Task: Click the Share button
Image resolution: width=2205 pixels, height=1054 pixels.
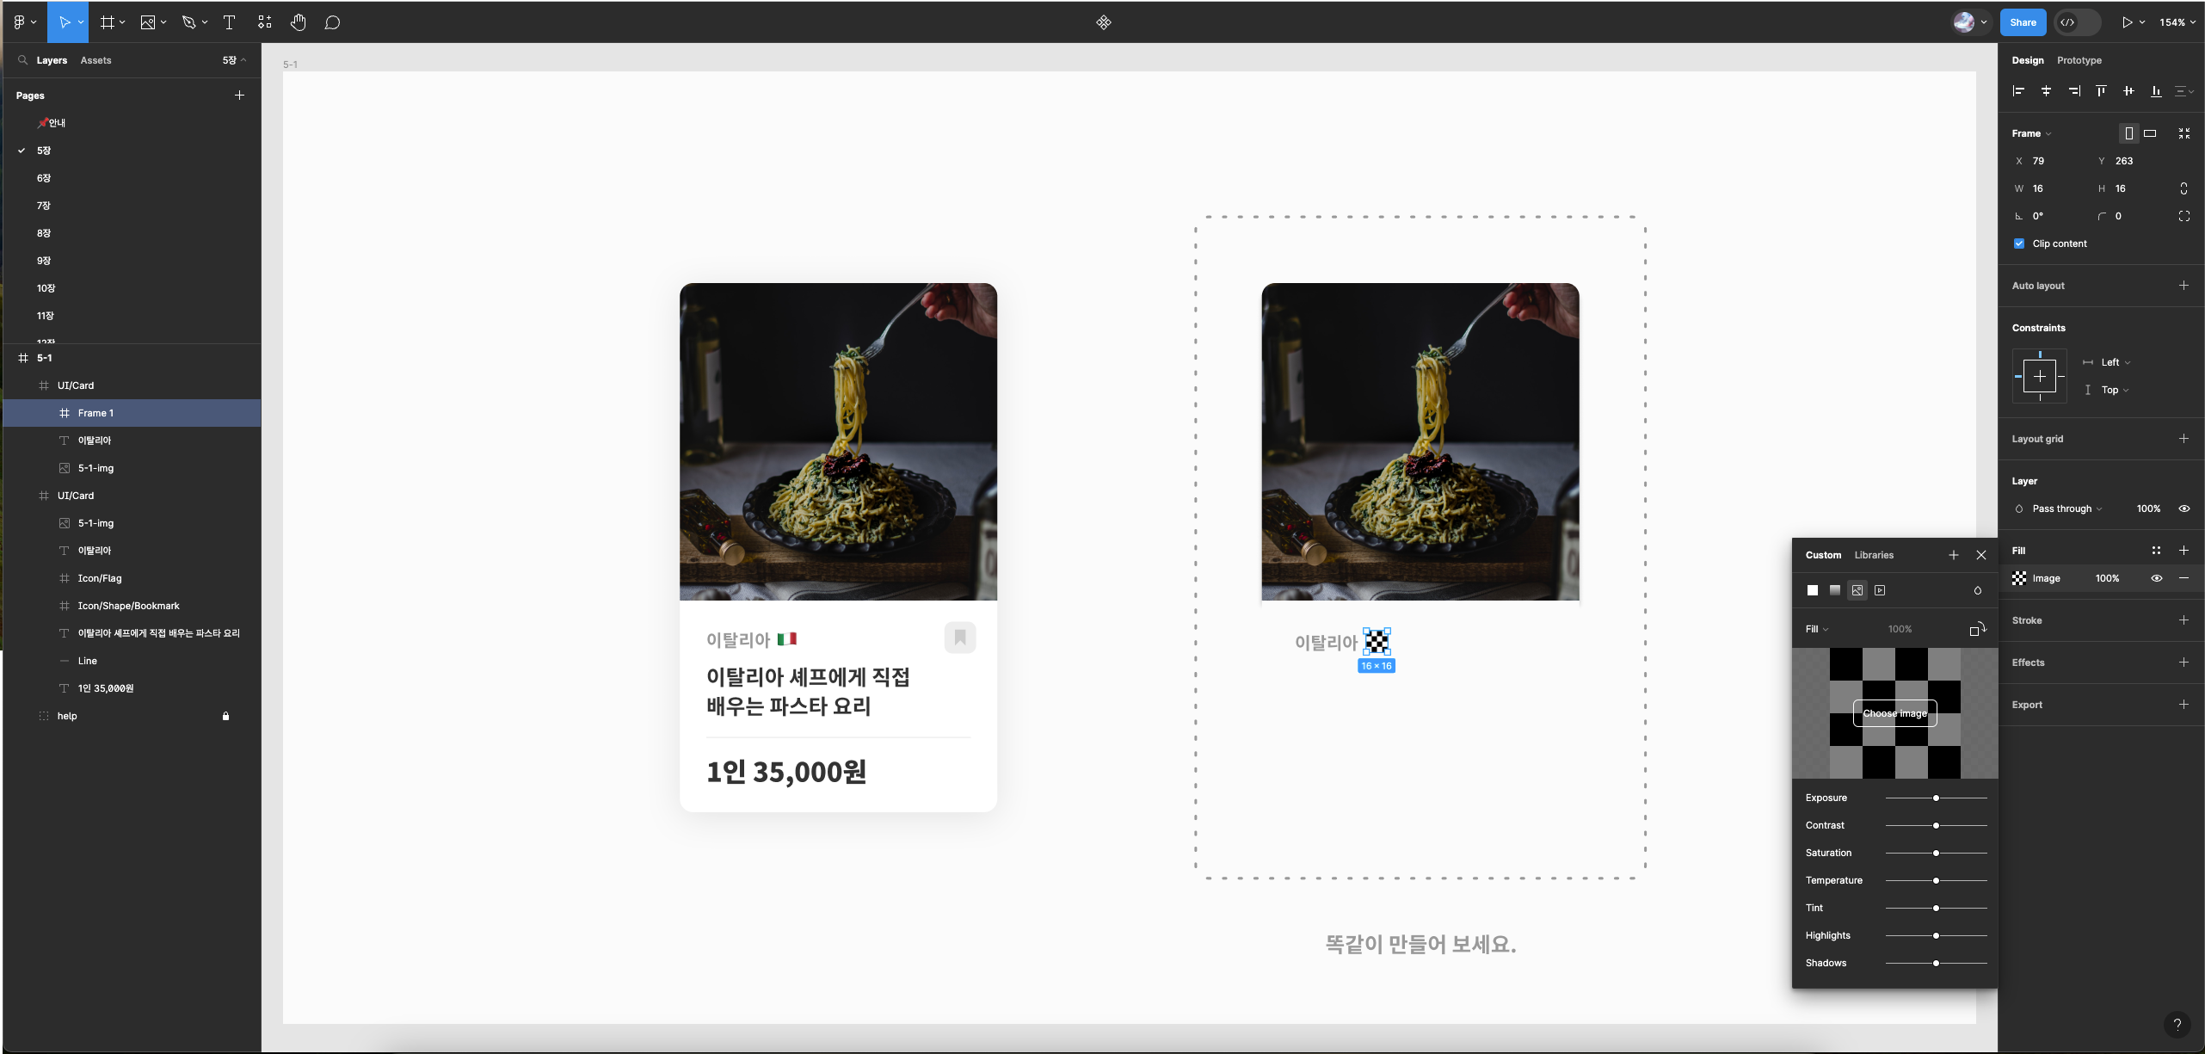Action: pos(2023,22)
